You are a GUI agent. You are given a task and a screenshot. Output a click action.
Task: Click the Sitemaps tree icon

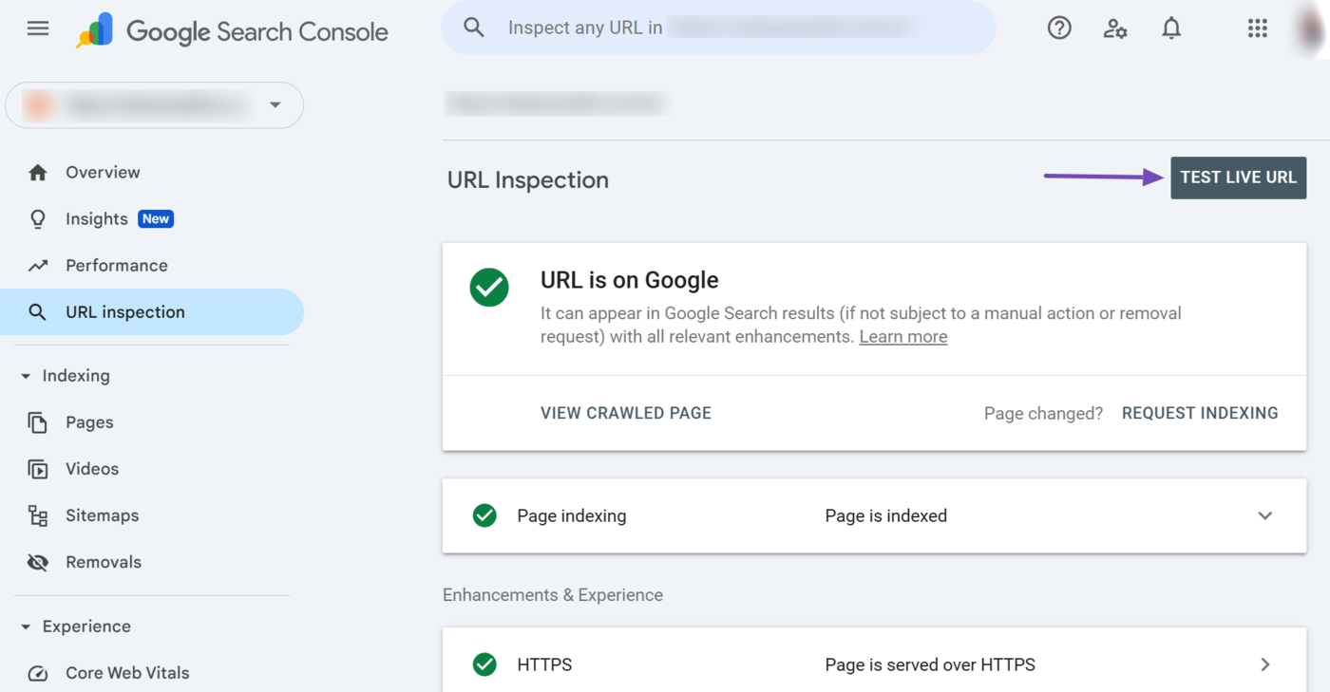[38, 515]
